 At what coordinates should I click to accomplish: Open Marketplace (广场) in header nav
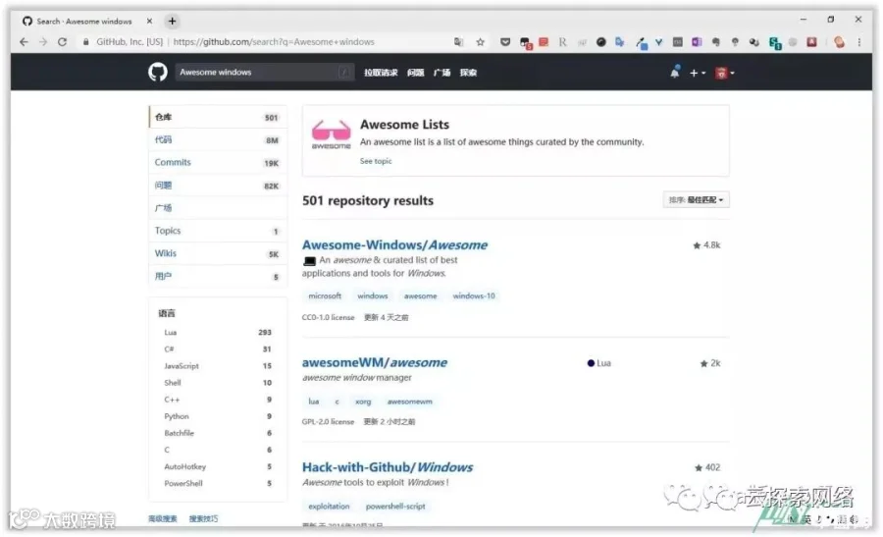point(442,72)
